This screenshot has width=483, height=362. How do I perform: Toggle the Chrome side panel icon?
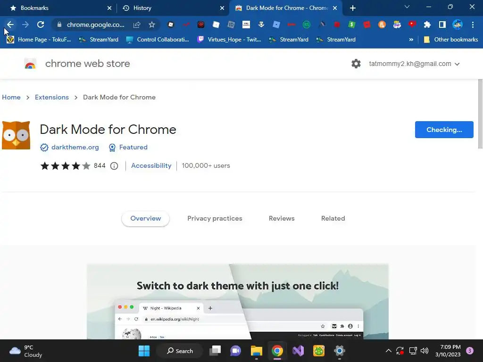pyautogui.click(x=442, y=25)
